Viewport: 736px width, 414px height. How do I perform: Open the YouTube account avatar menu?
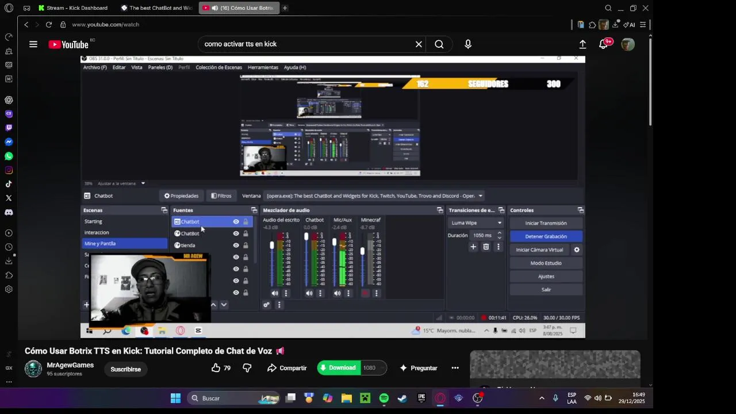[628, 44]
